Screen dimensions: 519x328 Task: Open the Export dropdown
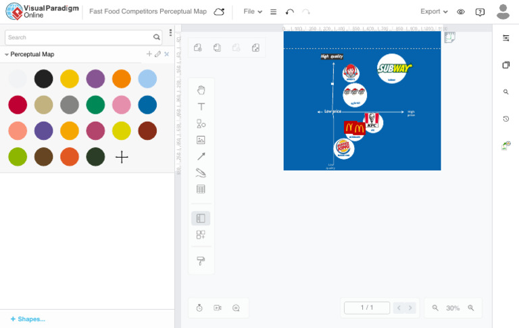point(434,11)
